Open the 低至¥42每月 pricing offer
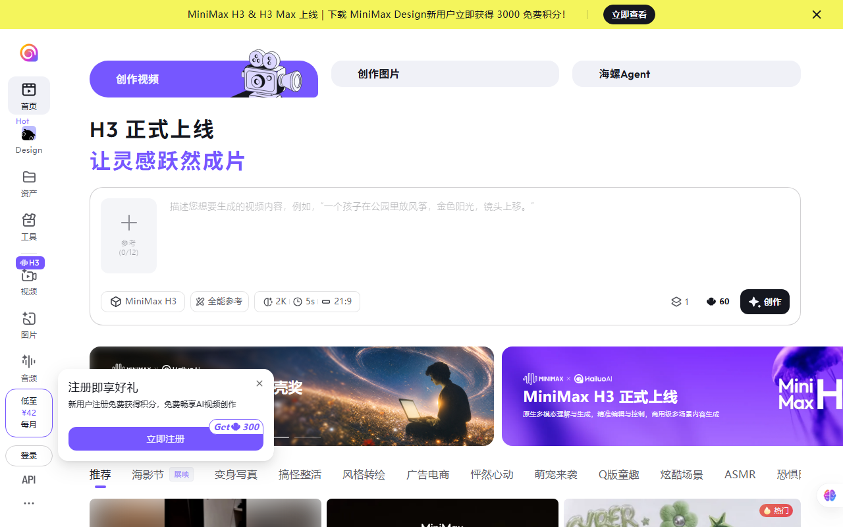Screen dimensions: 843x527 [x=29, y=413]
